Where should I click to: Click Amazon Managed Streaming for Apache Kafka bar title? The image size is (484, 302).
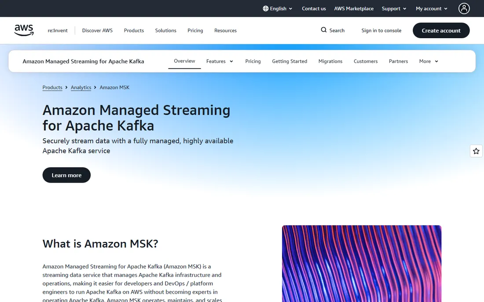[x=83, y=61]
